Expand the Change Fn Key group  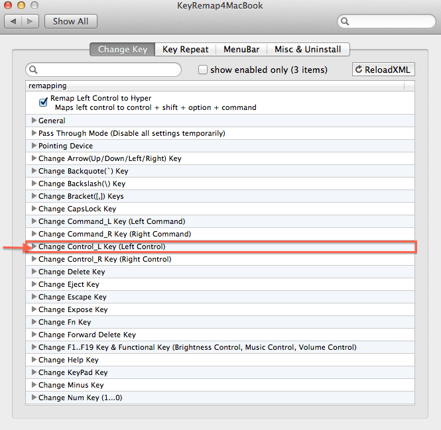tap(33, 322)
